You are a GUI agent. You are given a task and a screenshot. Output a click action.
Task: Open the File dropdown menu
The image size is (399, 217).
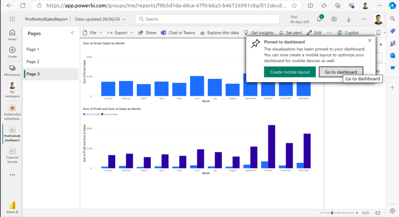[93, 33]
